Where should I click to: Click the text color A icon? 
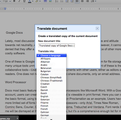tap(29, 1)
